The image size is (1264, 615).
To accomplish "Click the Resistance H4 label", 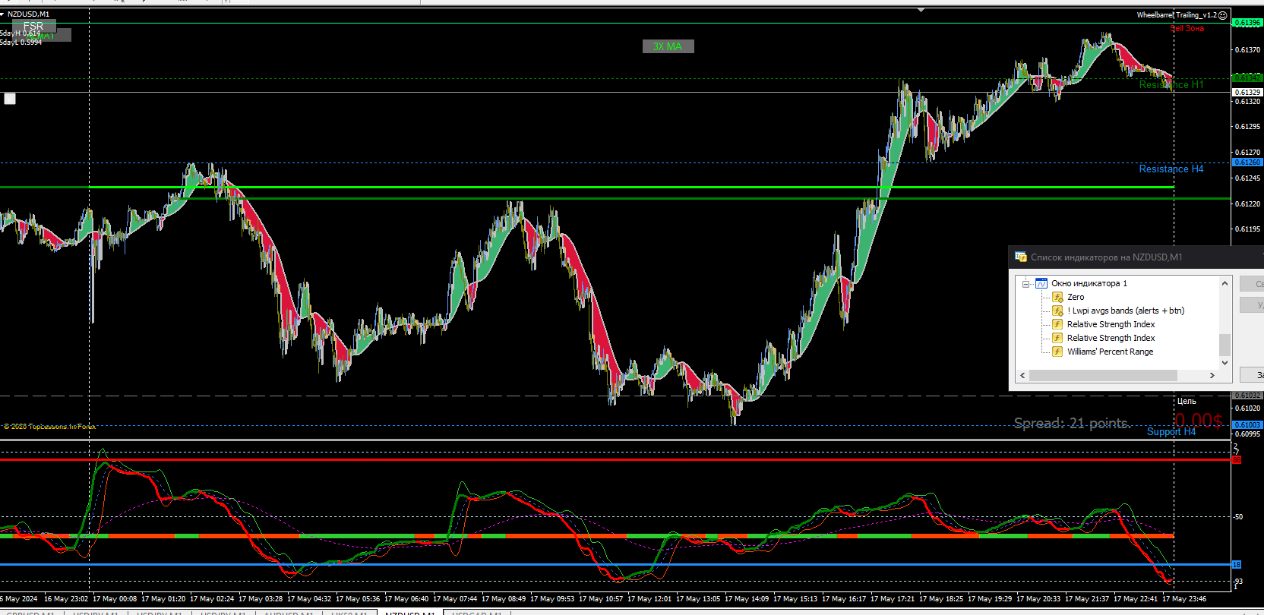I will point(1171,169).
